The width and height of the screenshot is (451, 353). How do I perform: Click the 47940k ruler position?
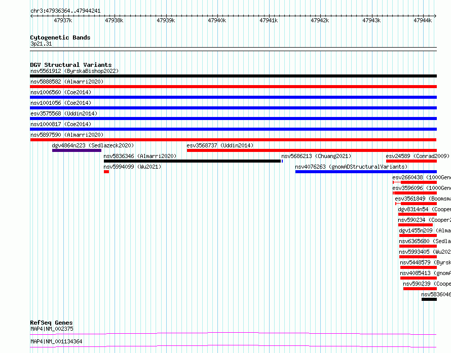point(217,20)
